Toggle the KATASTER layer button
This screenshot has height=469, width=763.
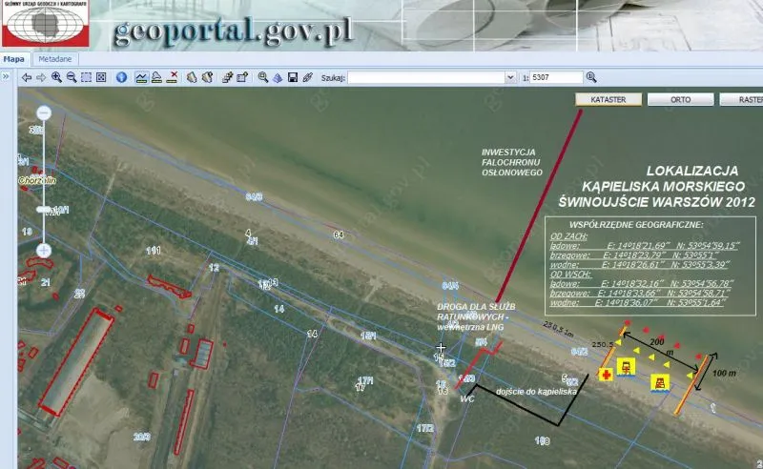[x=607, y=99]
